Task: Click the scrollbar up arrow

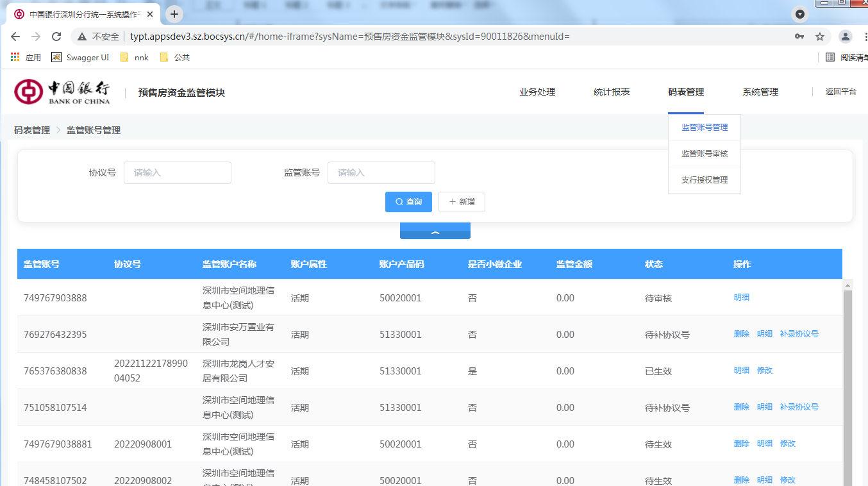Action: pyautogui.click(x=847, y=285)
